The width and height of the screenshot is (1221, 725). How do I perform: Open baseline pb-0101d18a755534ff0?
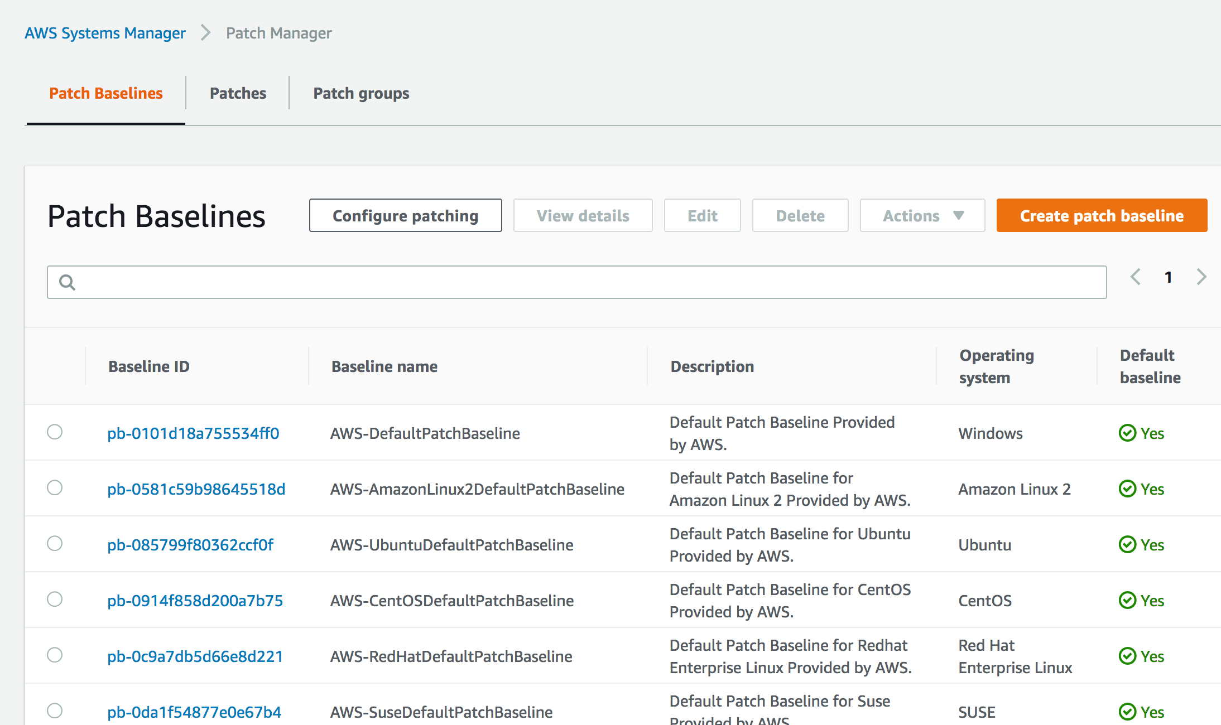pyautogui.click(x=193, y=433)
